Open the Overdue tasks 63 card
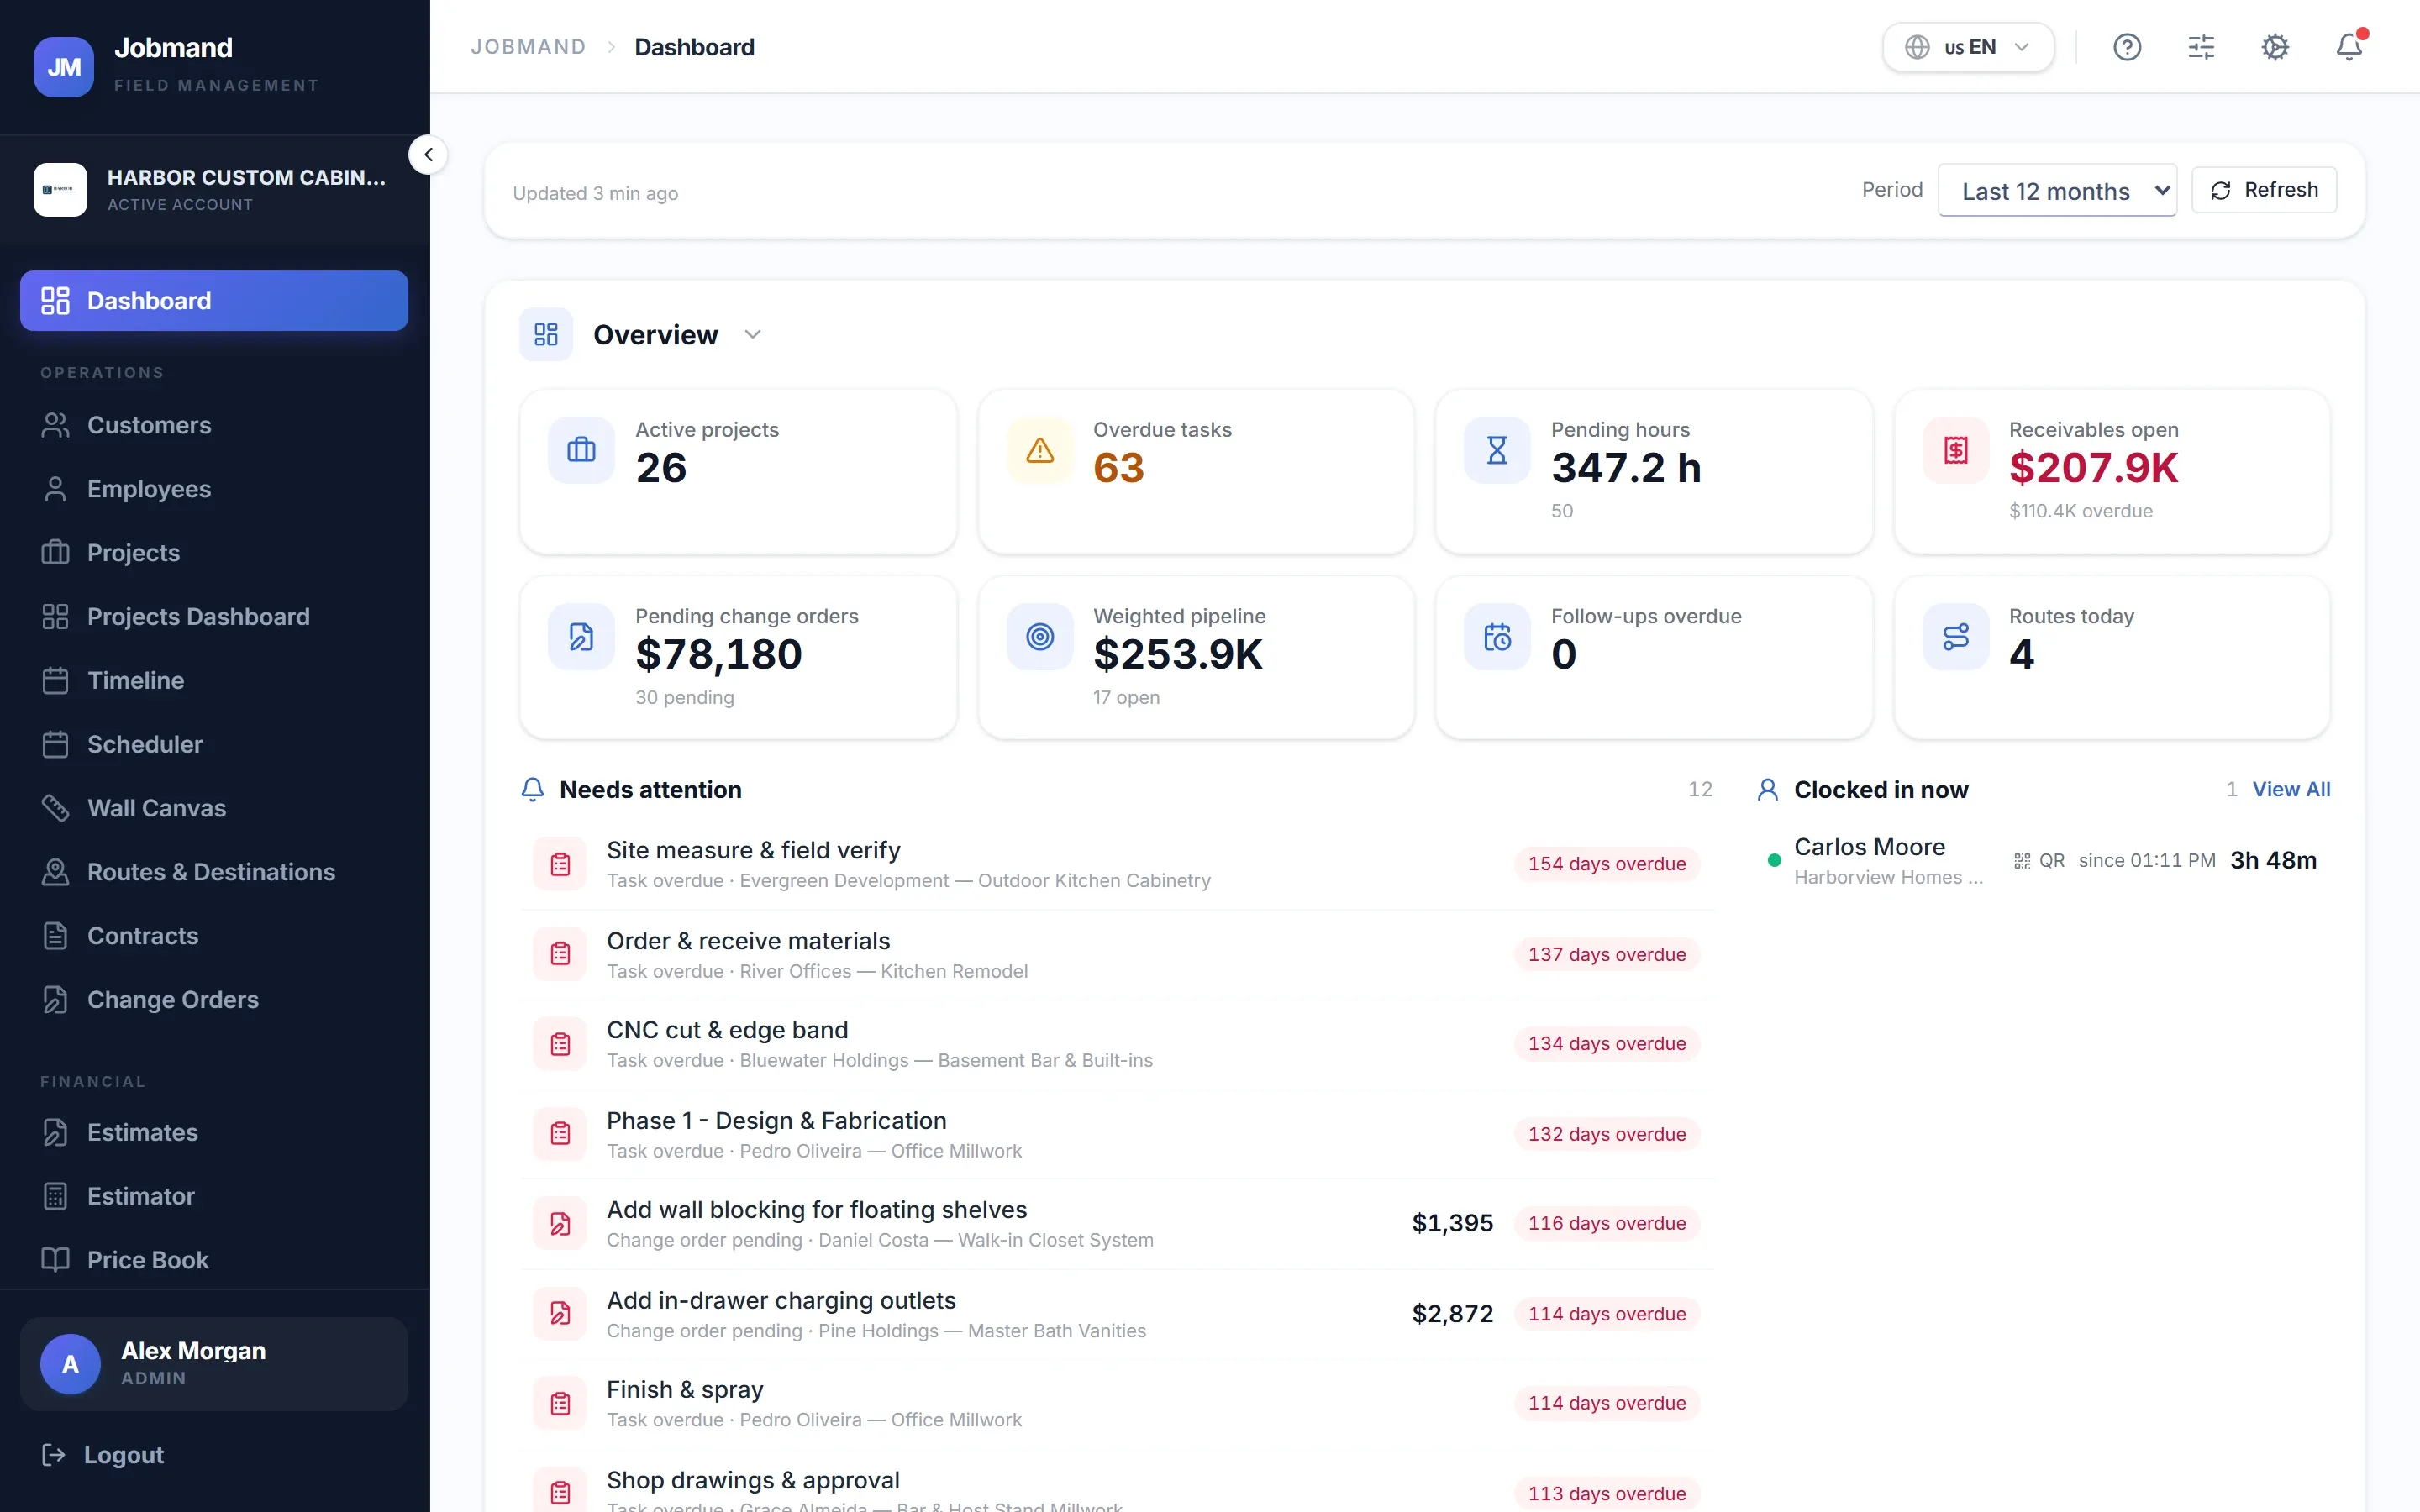2420x1512 pixels. 1196,471
